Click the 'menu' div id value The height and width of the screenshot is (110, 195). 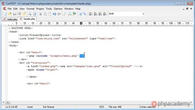pyautogui.click(x=36, y=53)
